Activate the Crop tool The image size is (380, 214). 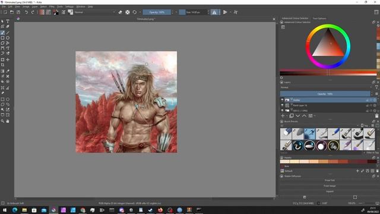(2, 65)
